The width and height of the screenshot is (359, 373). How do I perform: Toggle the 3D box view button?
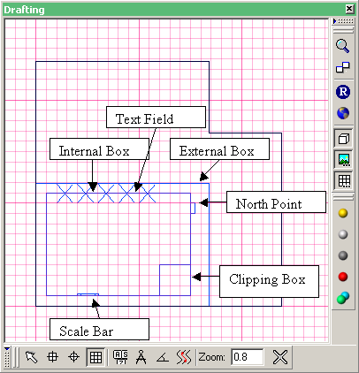tap(343, 138)
